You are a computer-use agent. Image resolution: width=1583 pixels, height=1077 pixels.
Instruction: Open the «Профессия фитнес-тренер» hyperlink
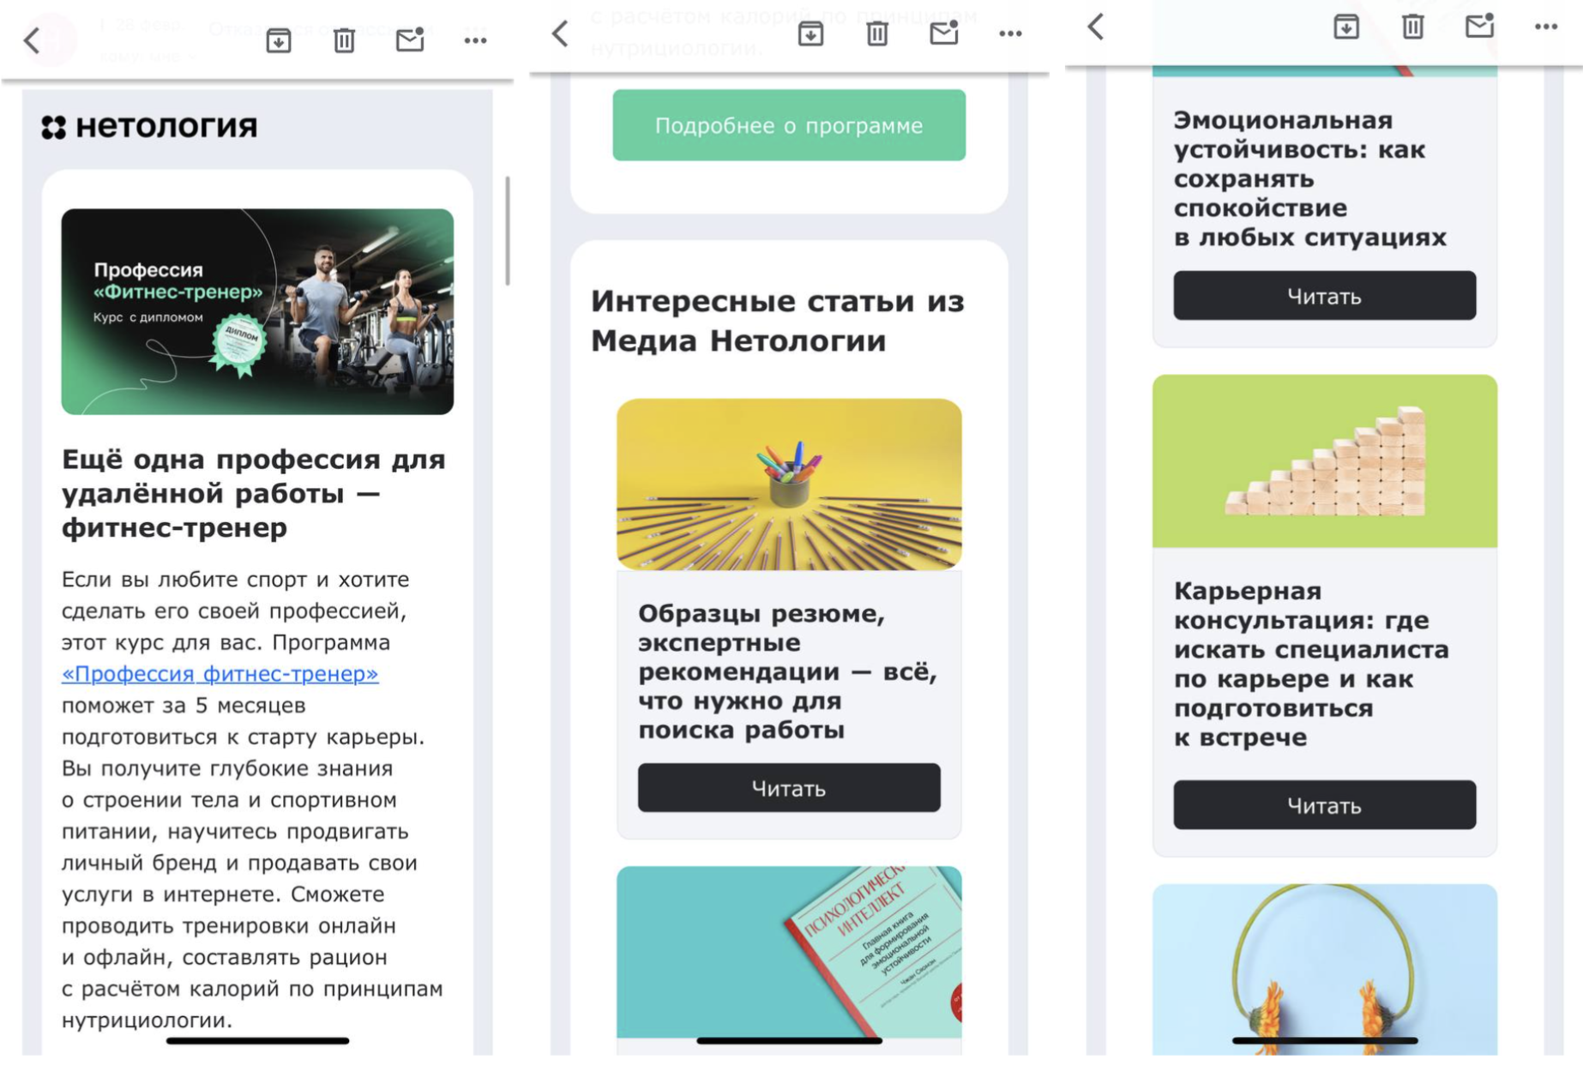click(220, 674)
